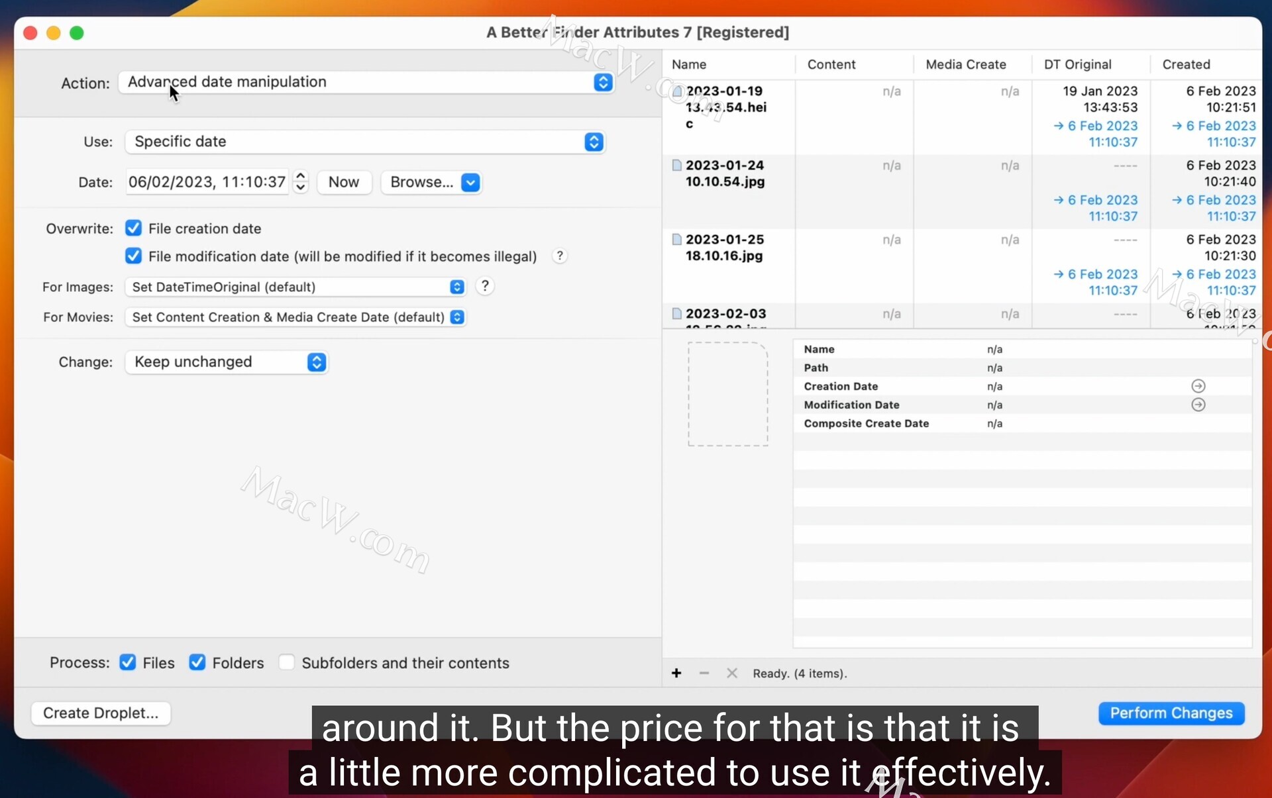Screen dimensions: 1272x798
Task: Click the Media Create column header
Action: click(x=973, y=64)
